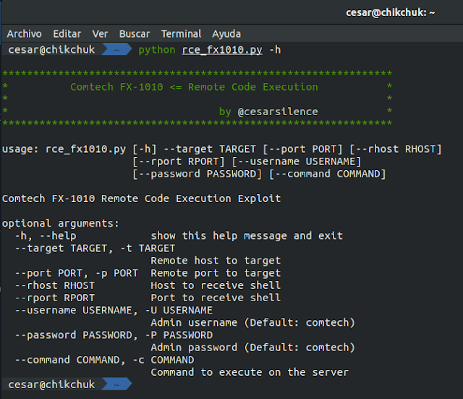
Task: Click the [--username USERNAME] usage argument
Action: pyautogui.click(x=296, y=161)
